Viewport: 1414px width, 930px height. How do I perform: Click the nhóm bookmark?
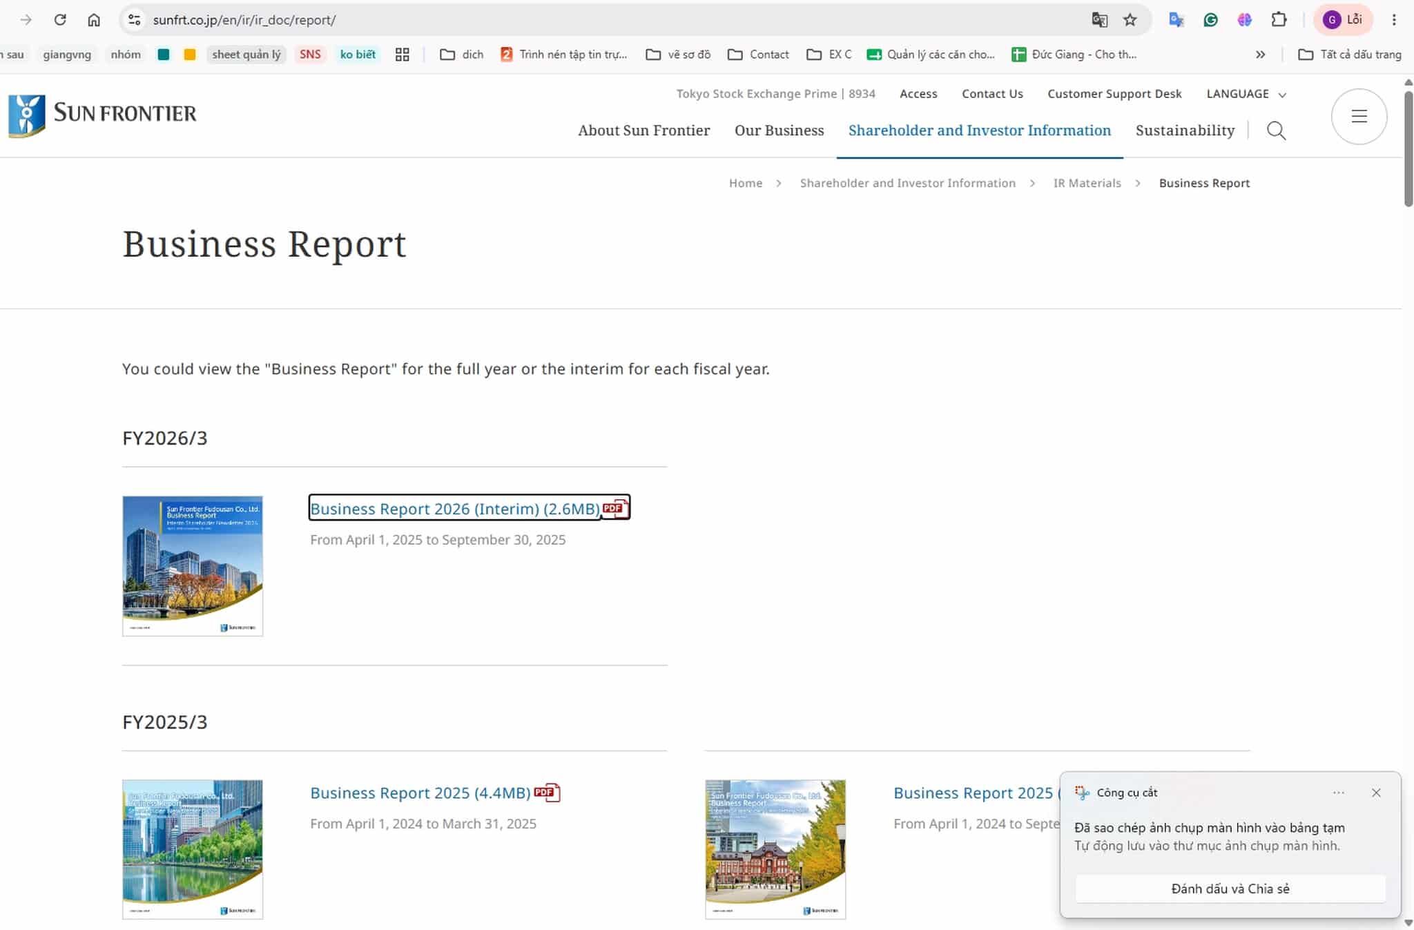(x=126, y=55)
